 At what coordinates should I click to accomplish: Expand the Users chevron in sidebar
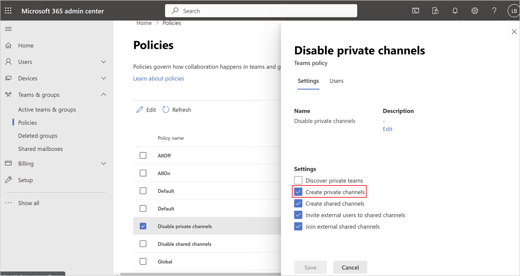point(103,62)
